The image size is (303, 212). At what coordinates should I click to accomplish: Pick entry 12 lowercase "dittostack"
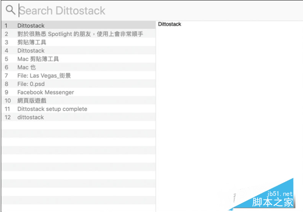click(78, 117)
